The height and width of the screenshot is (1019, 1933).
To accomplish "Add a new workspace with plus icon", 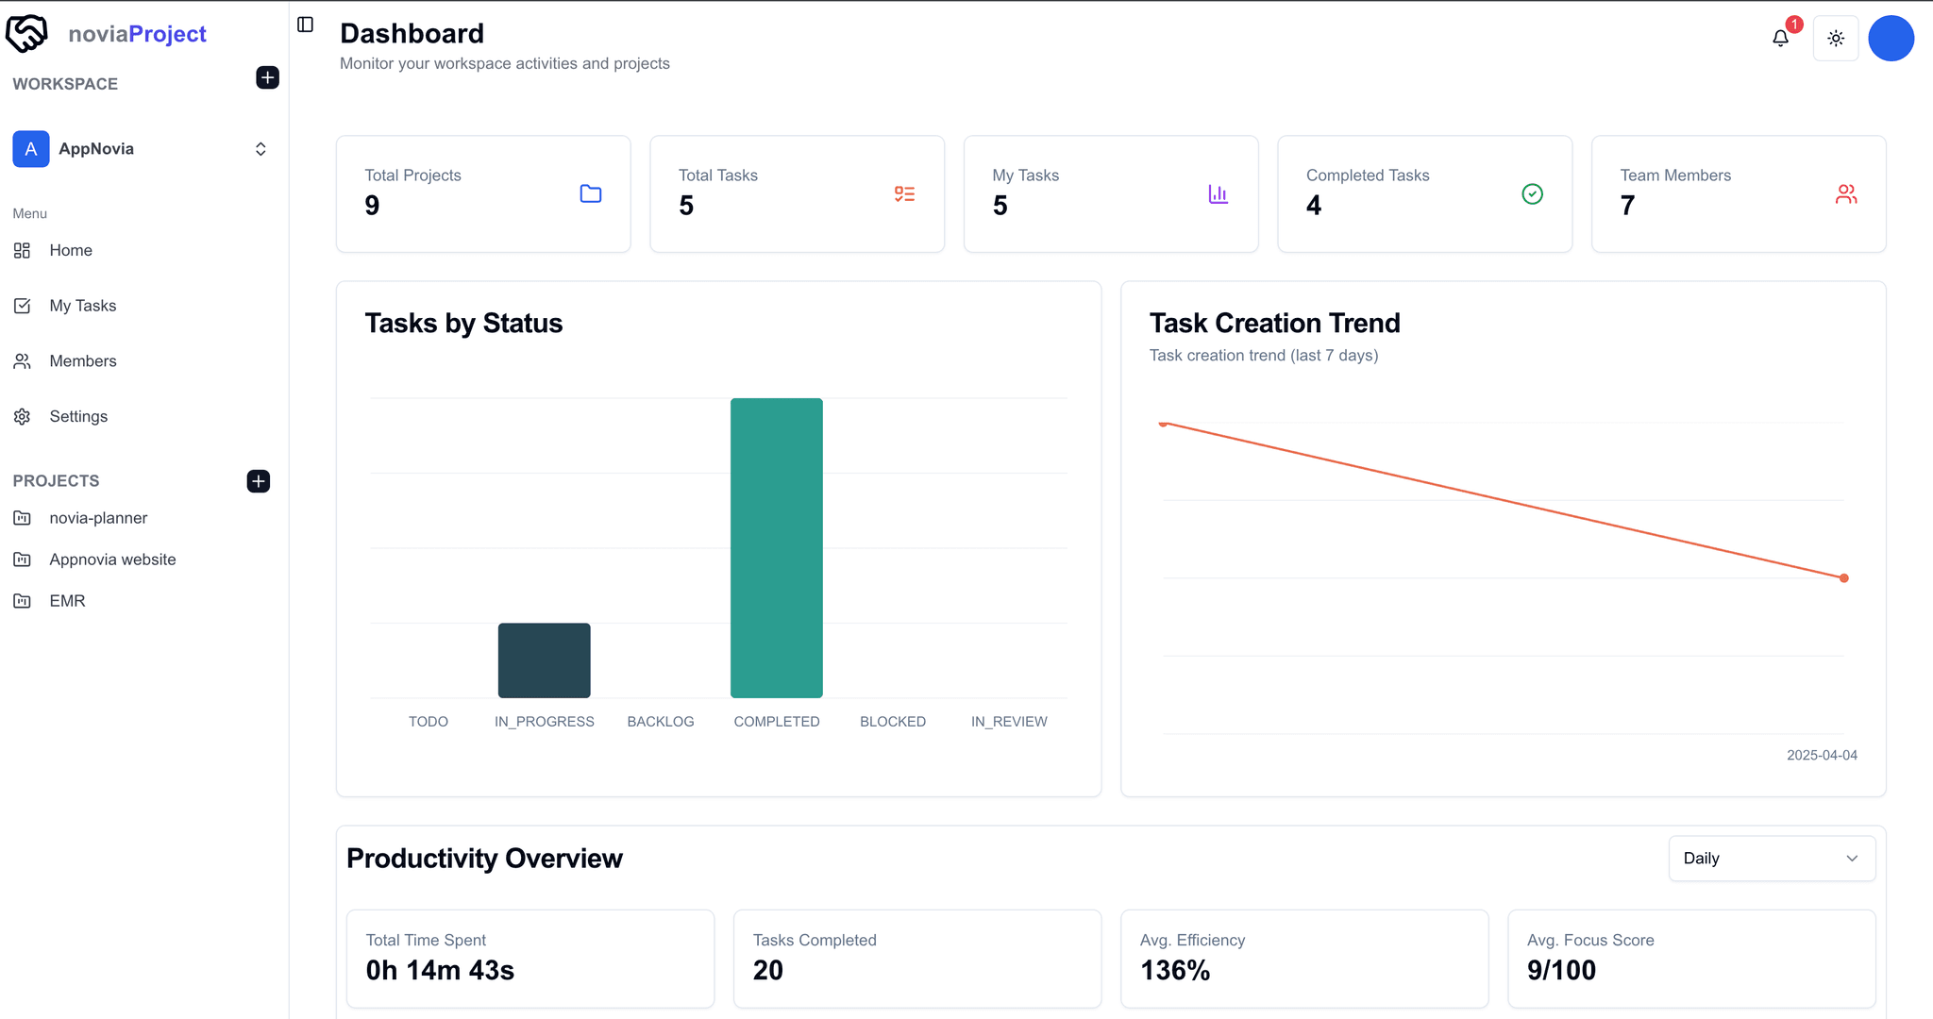I will pyautogui.click(x=267, y=77).
